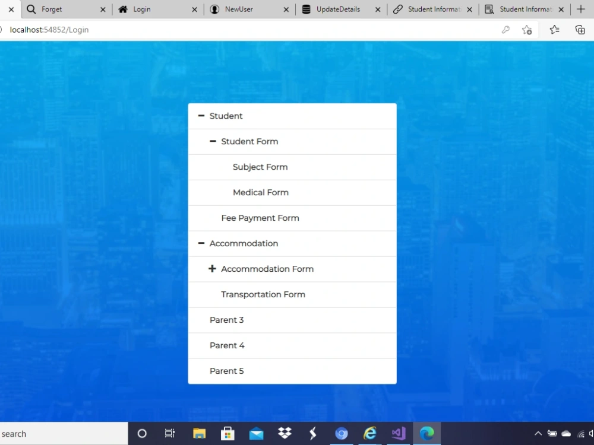594x445 pixels.
Task: Open the network Wi-Fi tray icon
Action: [x=581, y=434]
